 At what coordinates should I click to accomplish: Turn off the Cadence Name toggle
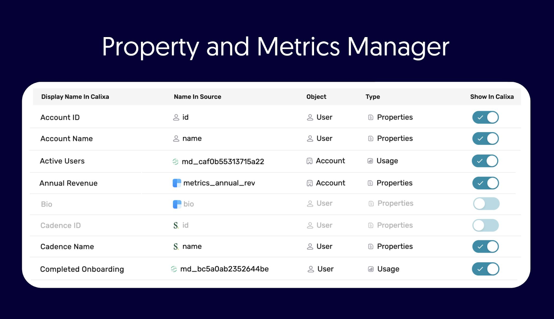[485, 247]
